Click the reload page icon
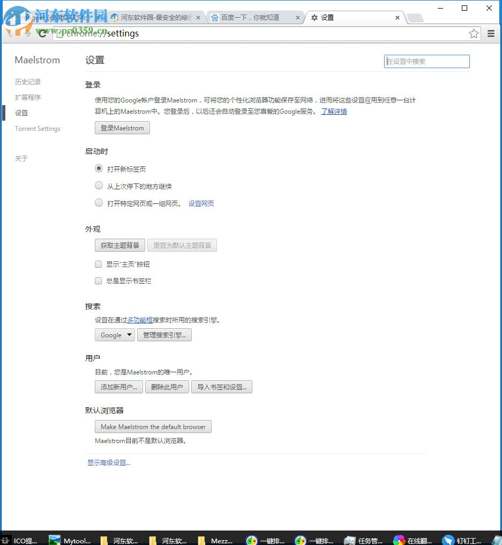This screenshot has height=545, width=502. pos(42,33)
